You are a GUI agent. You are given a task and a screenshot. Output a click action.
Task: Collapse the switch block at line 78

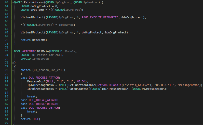(x=13, y=70)
